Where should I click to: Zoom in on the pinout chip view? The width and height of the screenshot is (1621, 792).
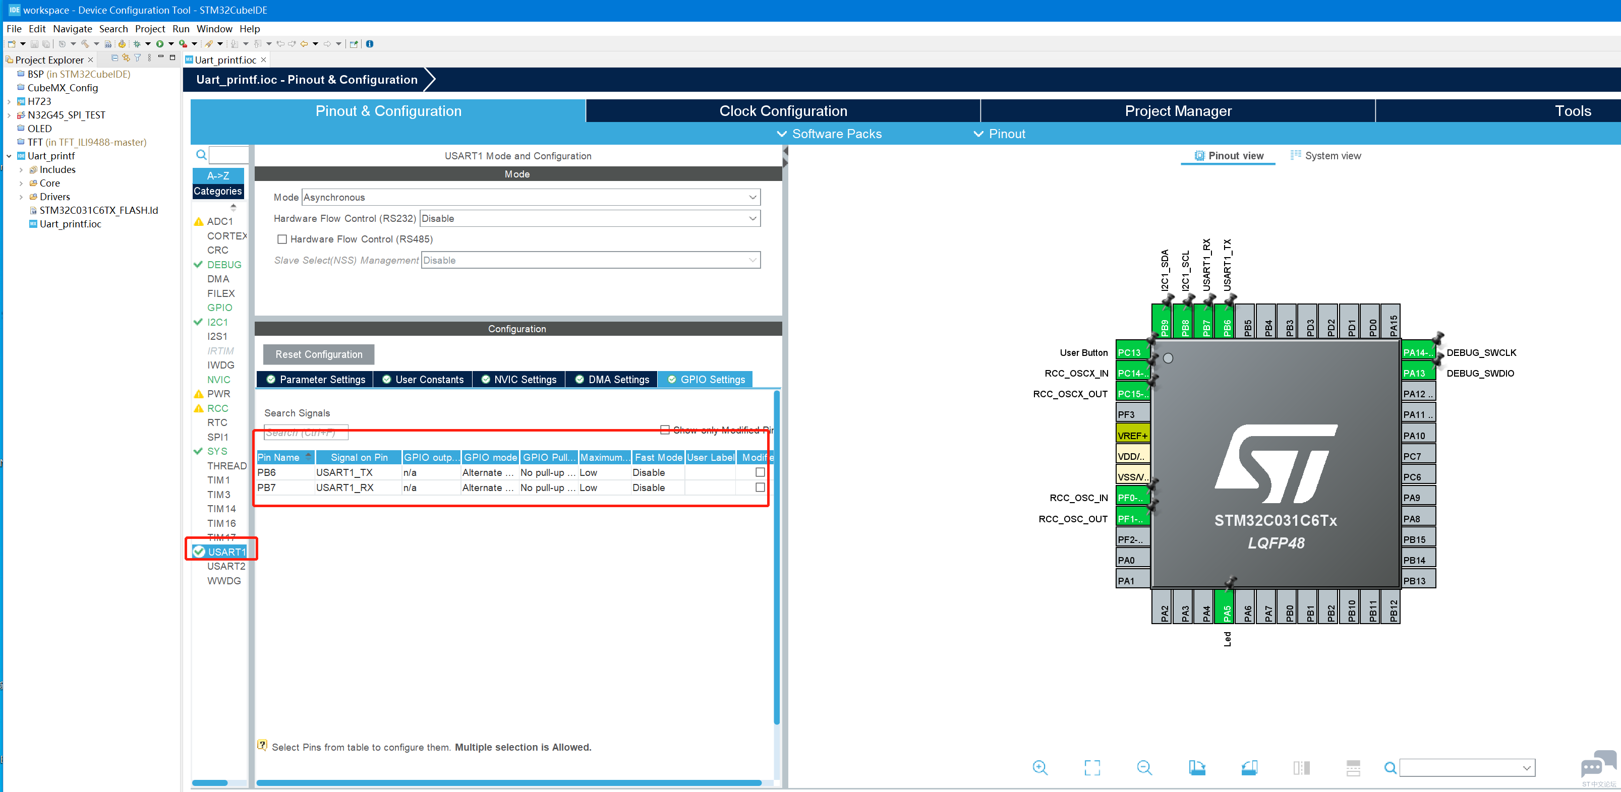[x=1040, y=767]
